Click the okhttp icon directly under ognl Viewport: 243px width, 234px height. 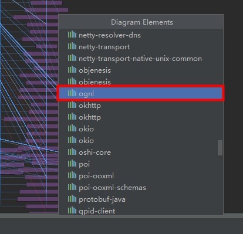tap(72, 105)
